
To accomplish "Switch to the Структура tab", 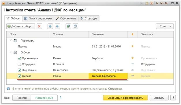I will 89,18.
